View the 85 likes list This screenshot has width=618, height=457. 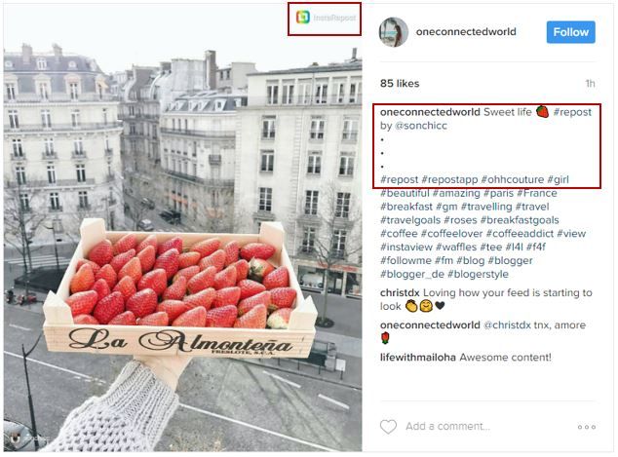[400, 84]
